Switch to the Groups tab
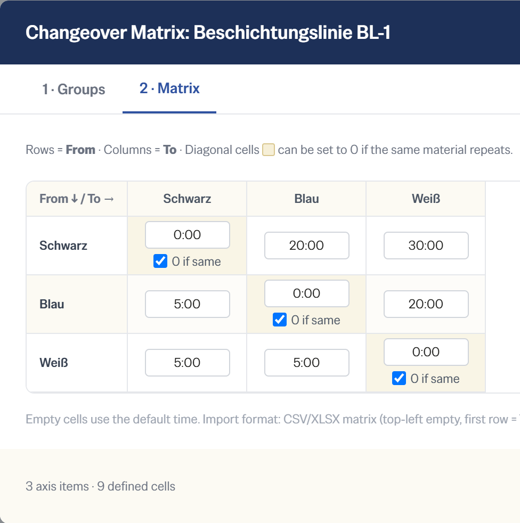Image resolution: width=520 pixels, height=523 pixels. [74, 89]
